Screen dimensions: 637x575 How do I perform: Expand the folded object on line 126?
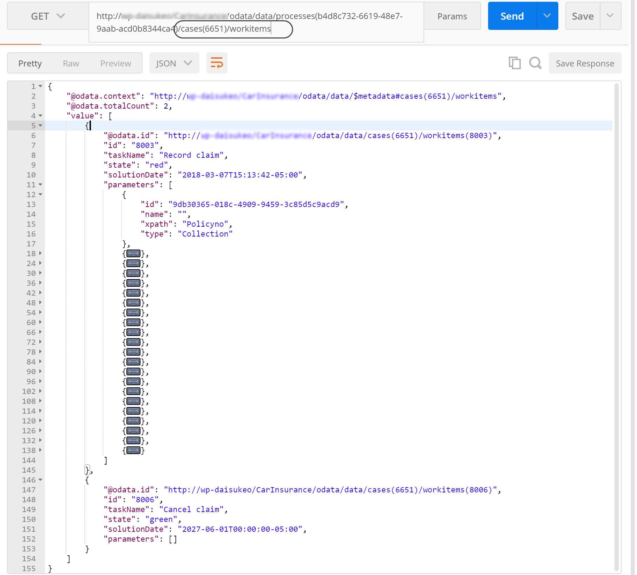tap(133, 431)
